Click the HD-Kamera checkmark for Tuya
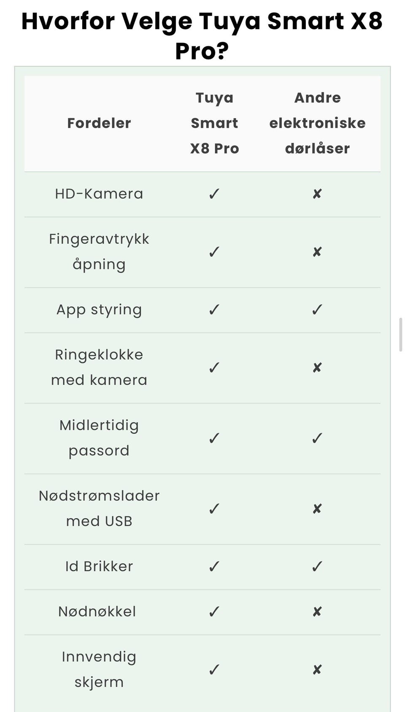405x712 pixels. click(x=214, y=194)
